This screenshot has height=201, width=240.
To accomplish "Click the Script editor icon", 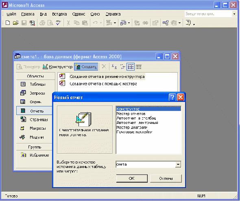I will [145, 23].
